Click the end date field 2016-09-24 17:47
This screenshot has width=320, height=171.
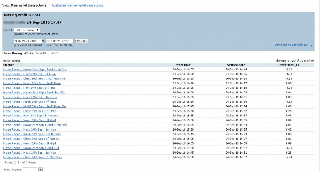(x=59, y=41)
